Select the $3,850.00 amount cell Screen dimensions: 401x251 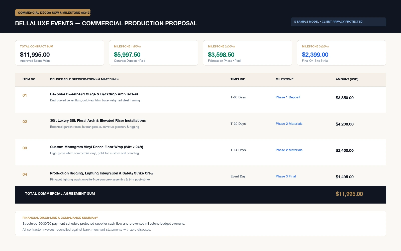(x=345, y=98)
